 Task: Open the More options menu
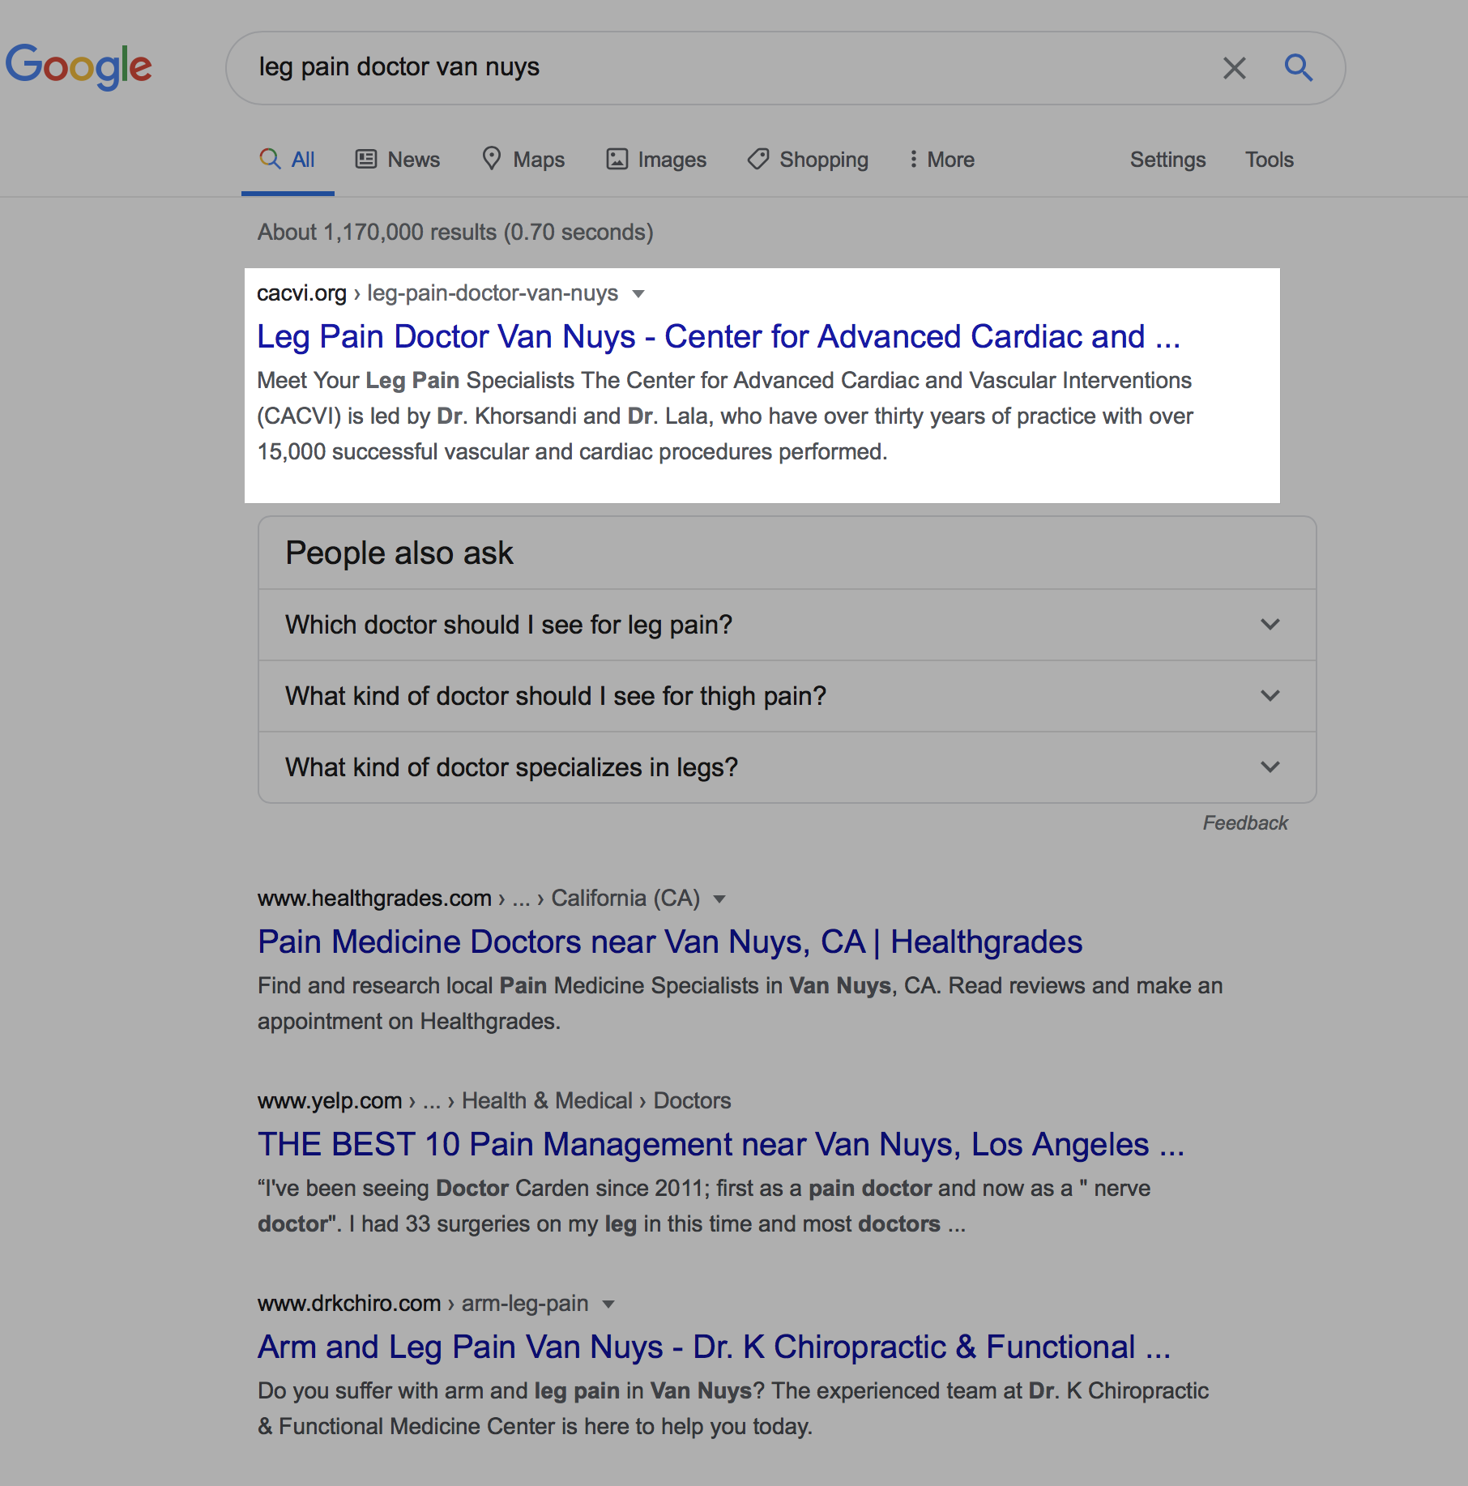(x=941, y=160)
